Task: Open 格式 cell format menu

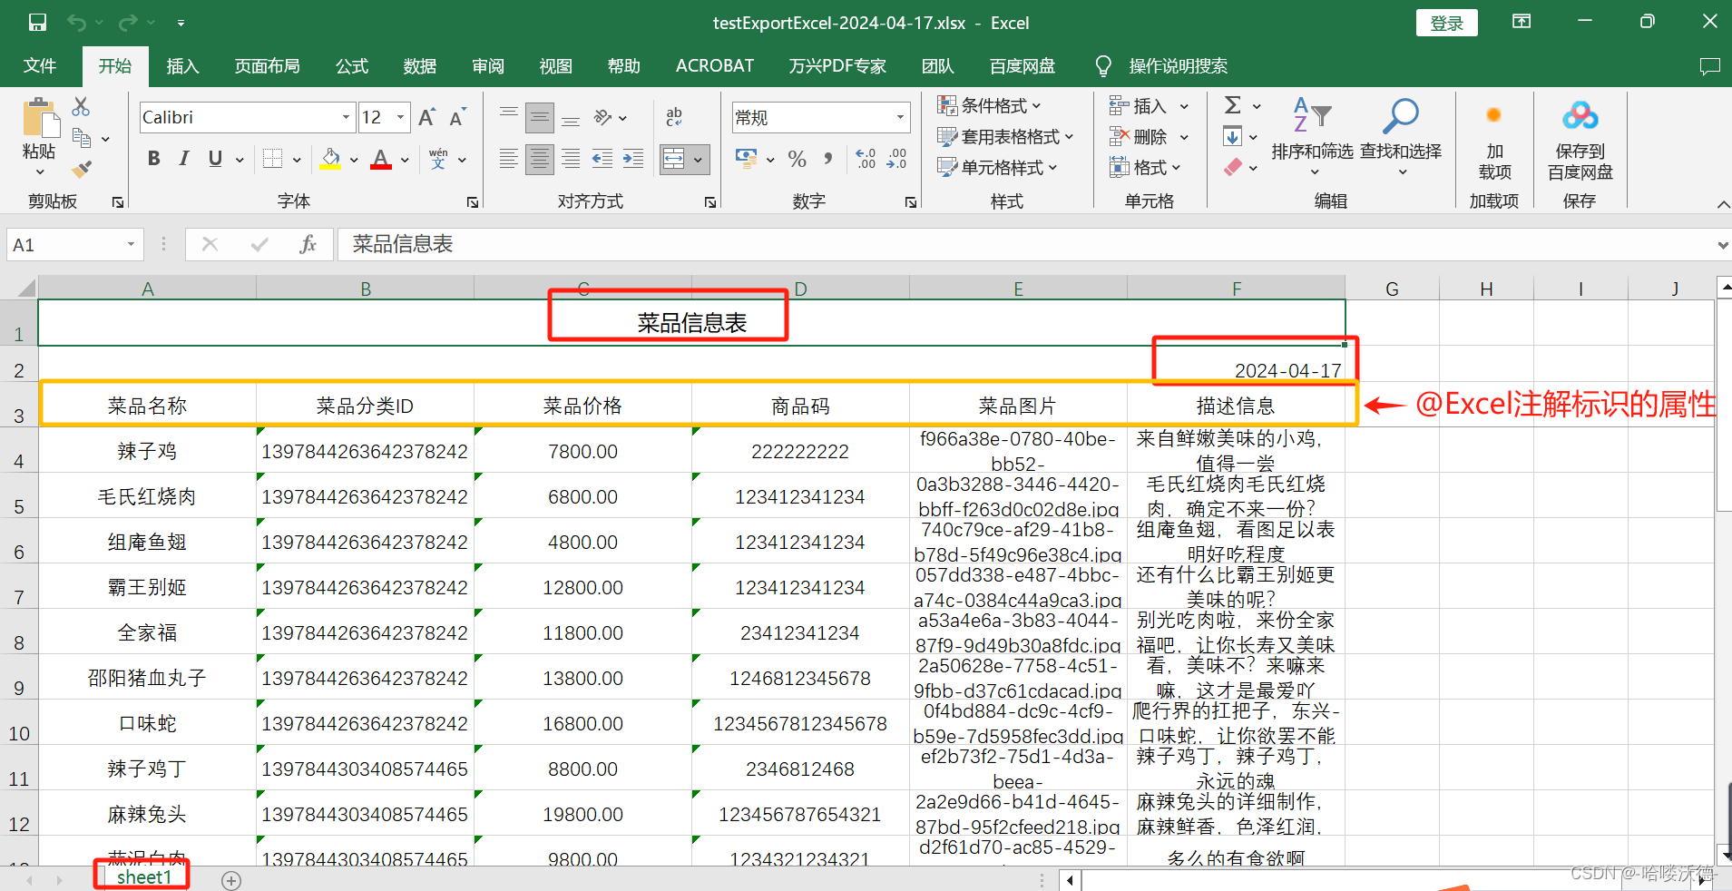Action: pos(1145,168)
